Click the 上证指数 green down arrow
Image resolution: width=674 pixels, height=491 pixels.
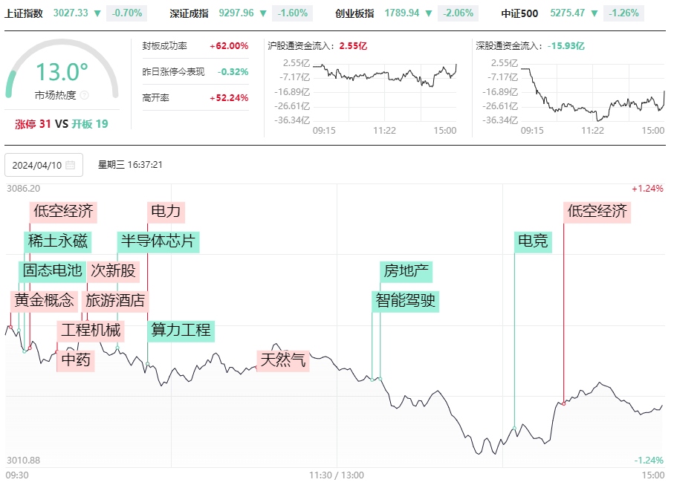[97, 14]
